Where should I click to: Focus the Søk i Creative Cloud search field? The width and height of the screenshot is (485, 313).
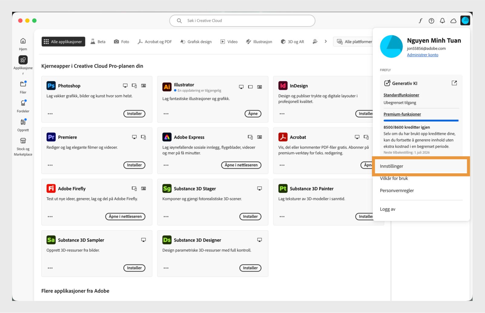pos(242,21)
